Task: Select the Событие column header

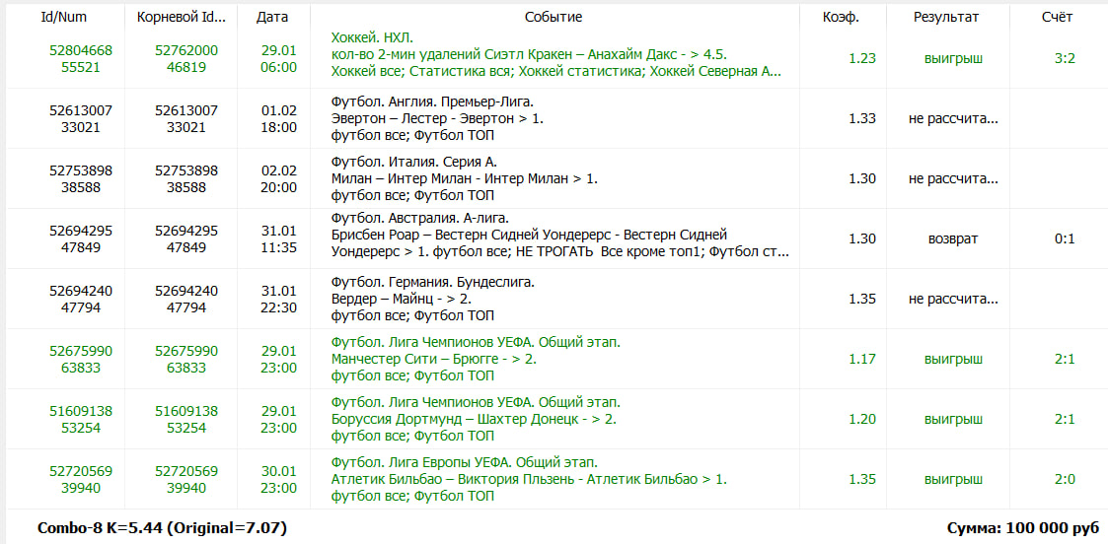Action: pyautogui.click(x=554, y=17)
